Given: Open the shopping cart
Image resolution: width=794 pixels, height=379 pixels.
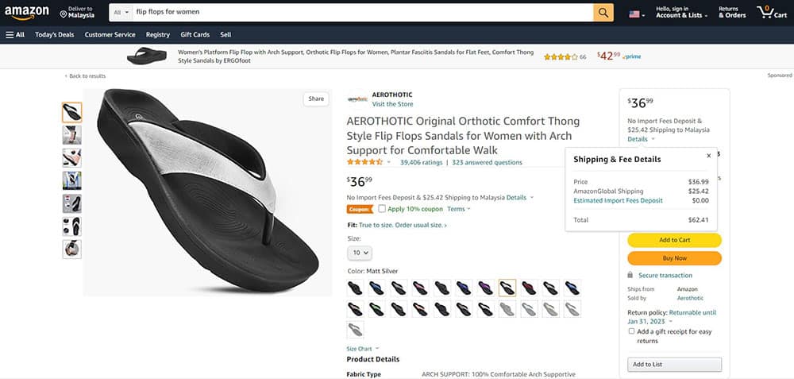Looking at the screenshot, I should click(770, 13).
